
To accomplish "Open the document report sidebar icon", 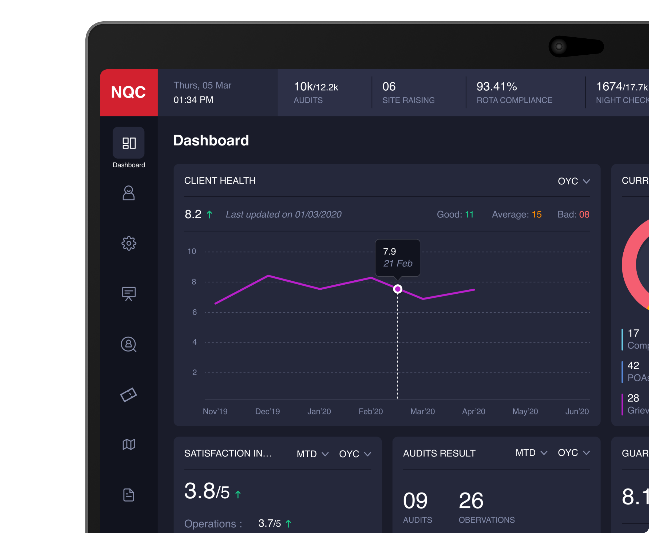I will 129,495.
